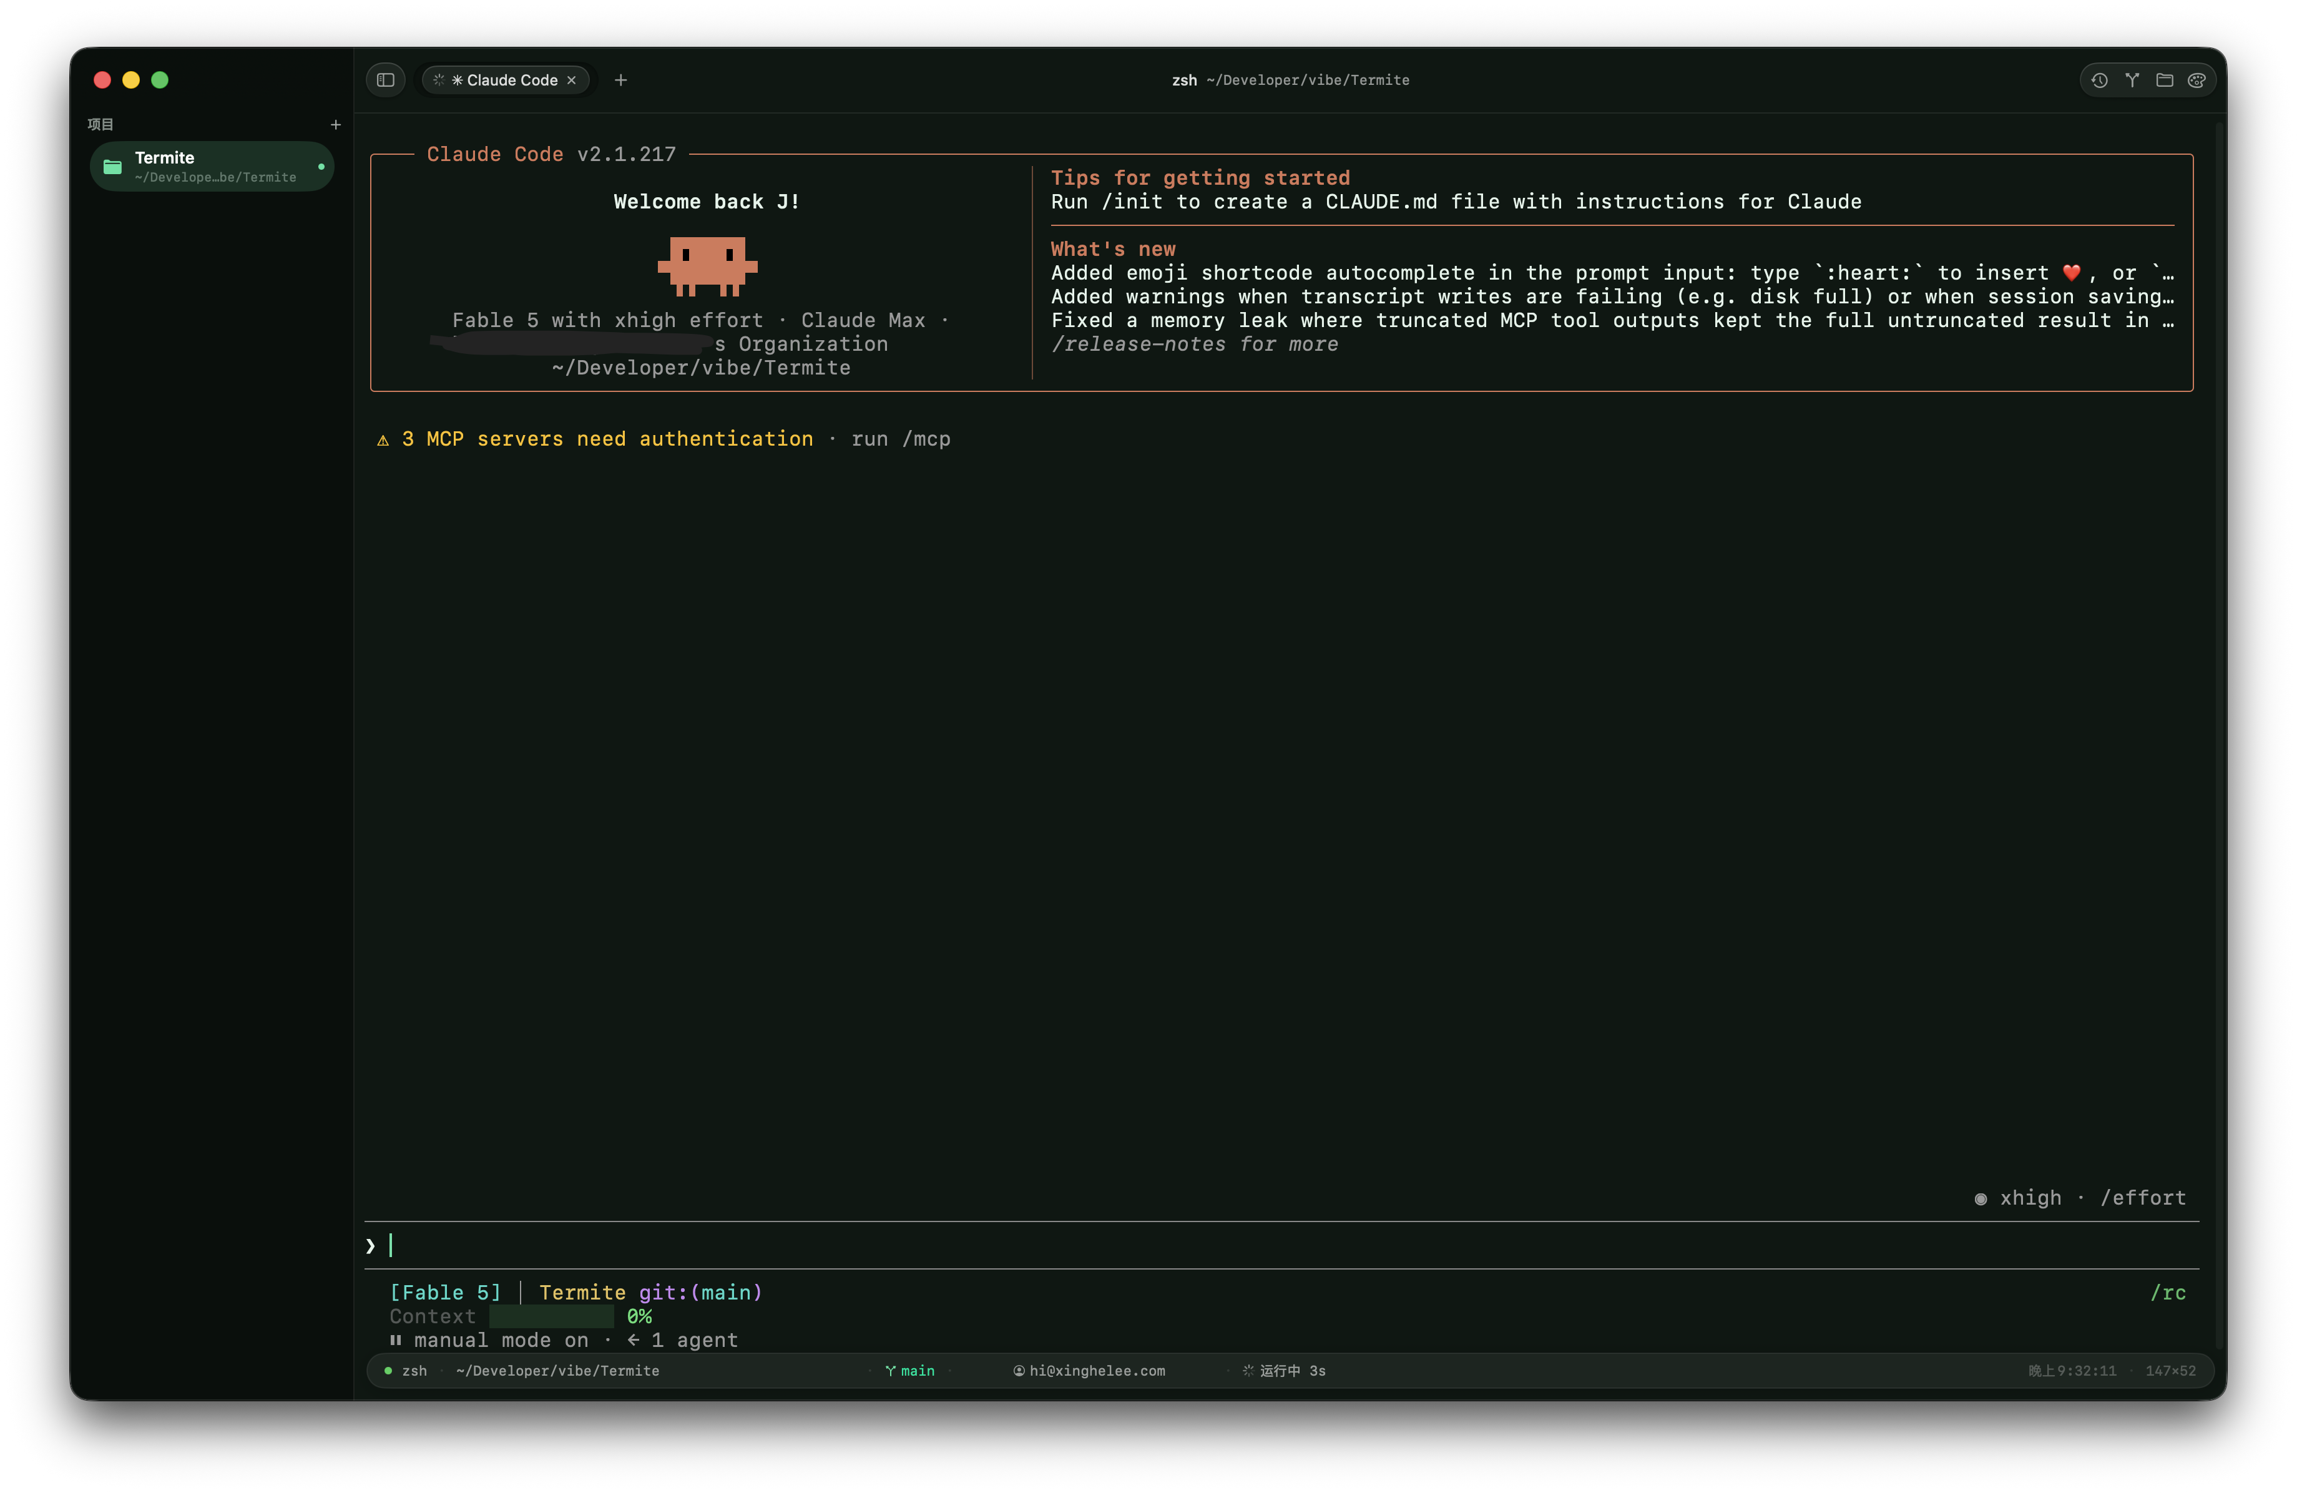The height and width of the screenshot is (1493, 2297).
Task: Open the theme palette icon
Action: 2197,80
